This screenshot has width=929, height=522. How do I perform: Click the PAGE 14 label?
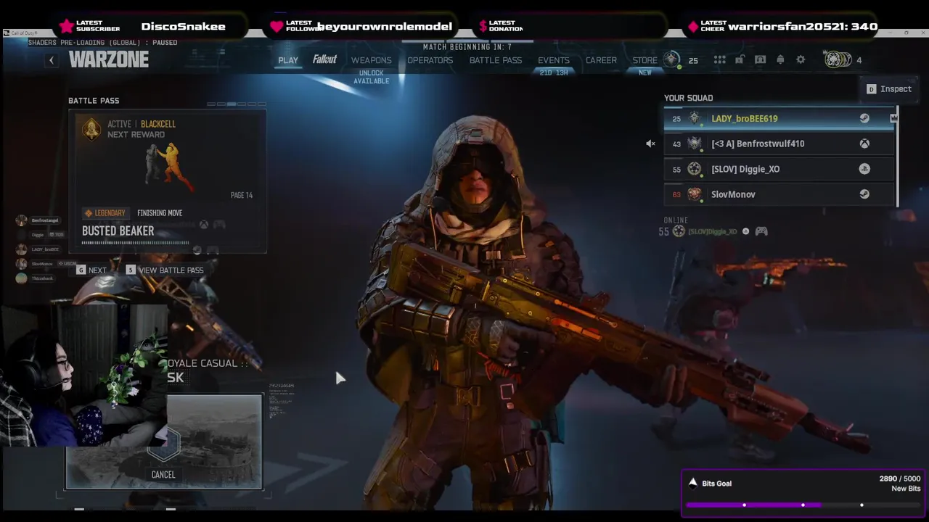click(242, 195)
